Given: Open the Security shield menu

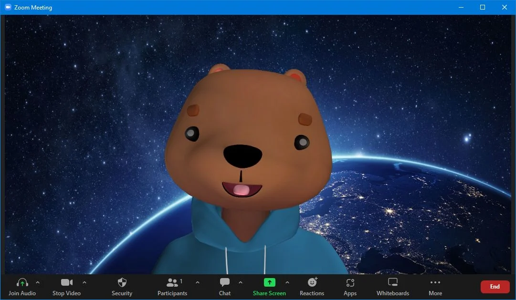Looking at the screenshot, I should point(122,283).
